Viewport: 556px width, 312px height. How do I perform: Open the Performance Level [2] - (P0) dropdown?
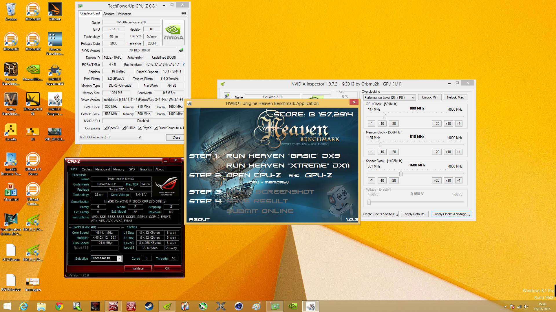389,98
